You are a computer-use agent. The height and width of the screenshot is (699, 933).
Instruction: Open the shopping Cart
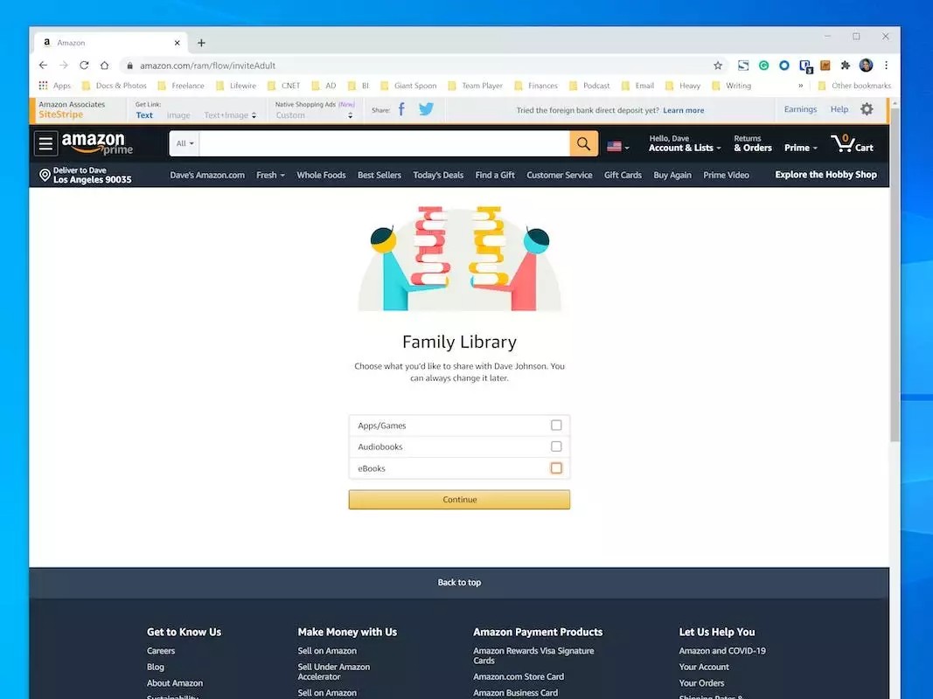pyautogui.click(x=853, y=142)
